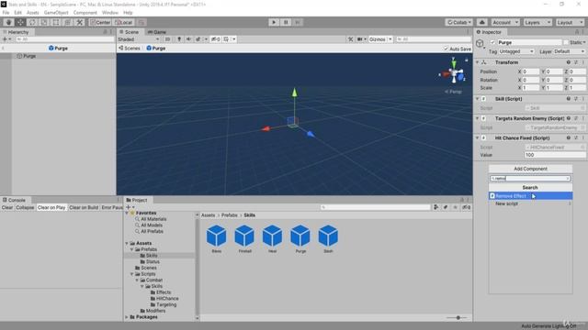Open Hit Chance Fixed options menu
Viewport: 588px width, 330px height.
[583, 138]
